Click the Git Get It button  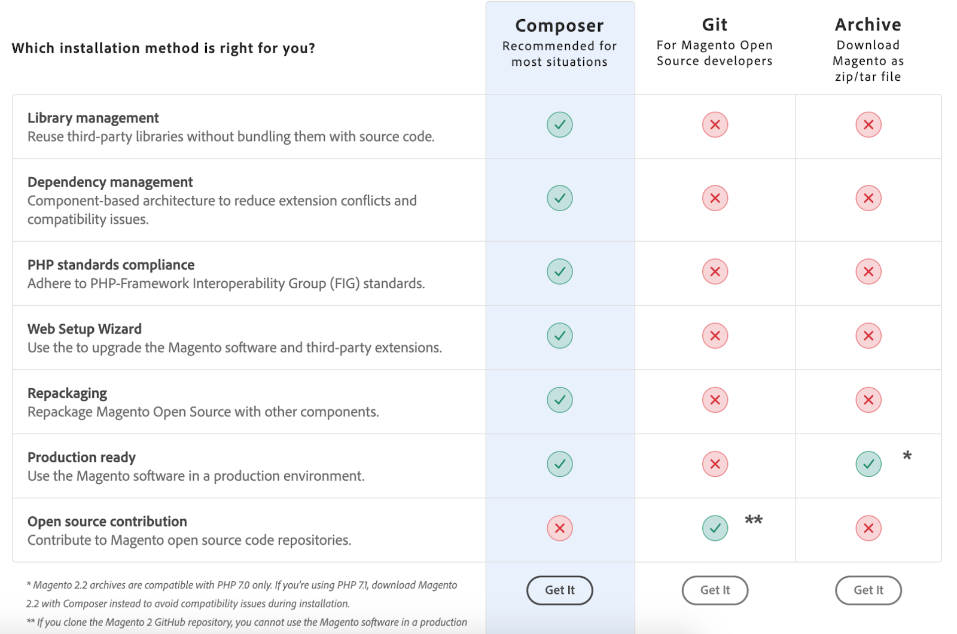(715, 590)
